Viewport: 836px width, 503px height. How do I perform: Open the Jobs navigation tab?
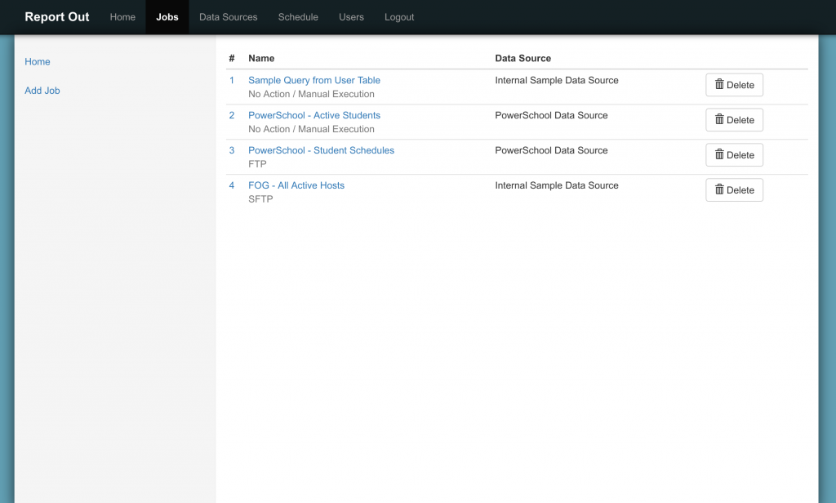pyautogui.click(x=167, y=16)
